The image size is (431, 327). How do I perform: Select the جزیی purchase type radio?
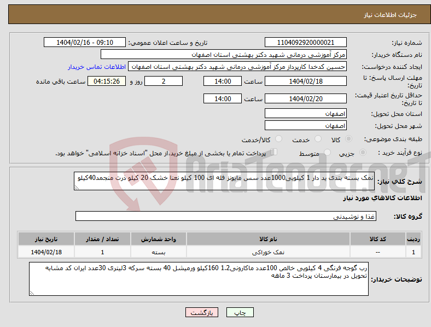point(363,152)
